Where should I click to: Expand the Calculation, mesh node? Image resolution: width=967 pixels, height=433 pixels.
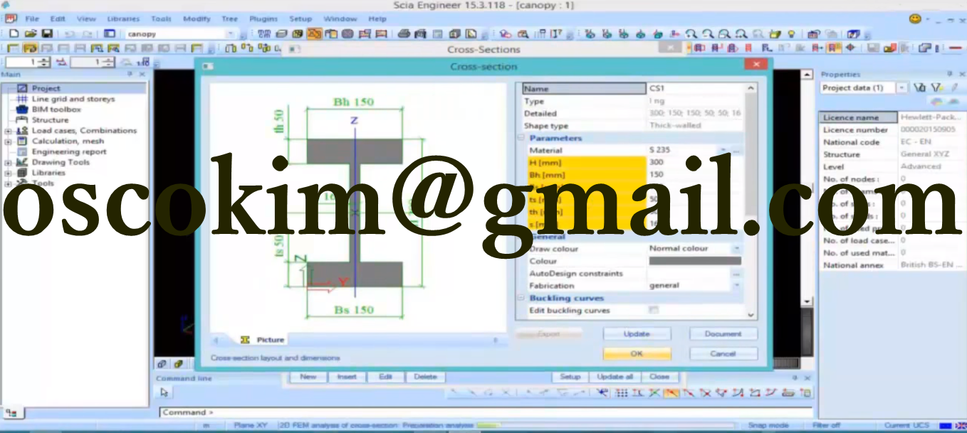tap(8, 141)
